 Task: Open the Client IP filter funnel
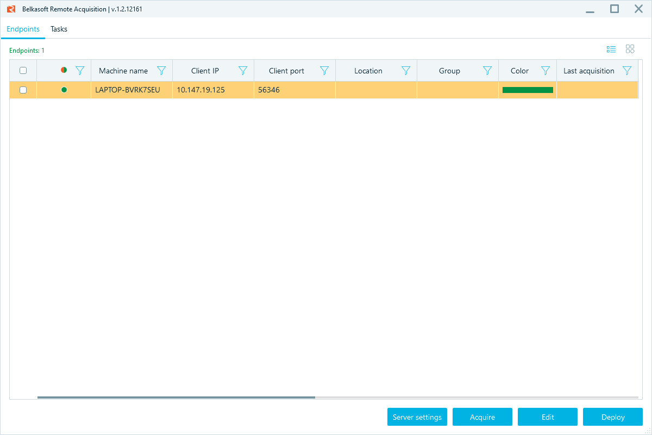243,71
